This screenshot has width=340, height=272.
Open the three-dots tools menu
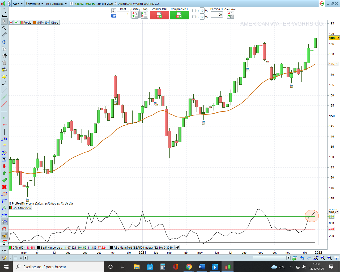4,250
